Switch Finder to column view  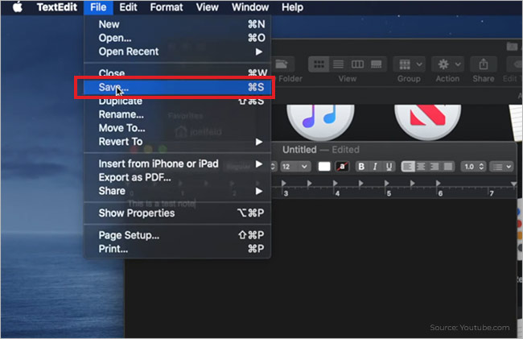click(x=357, y=64)
